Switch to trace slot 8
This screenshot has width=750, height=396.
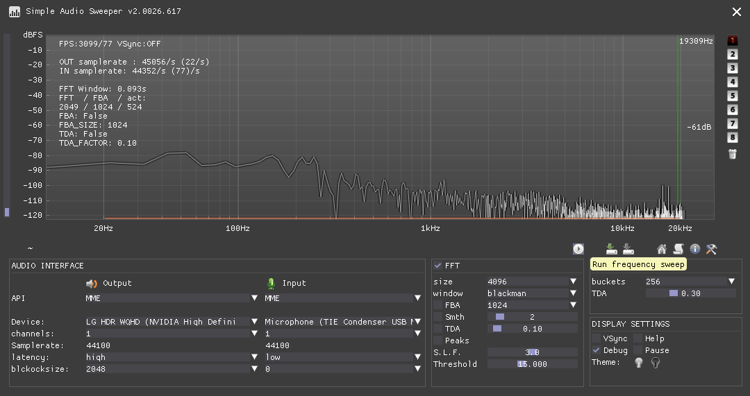pyautogui.click(x=732, y=137)
